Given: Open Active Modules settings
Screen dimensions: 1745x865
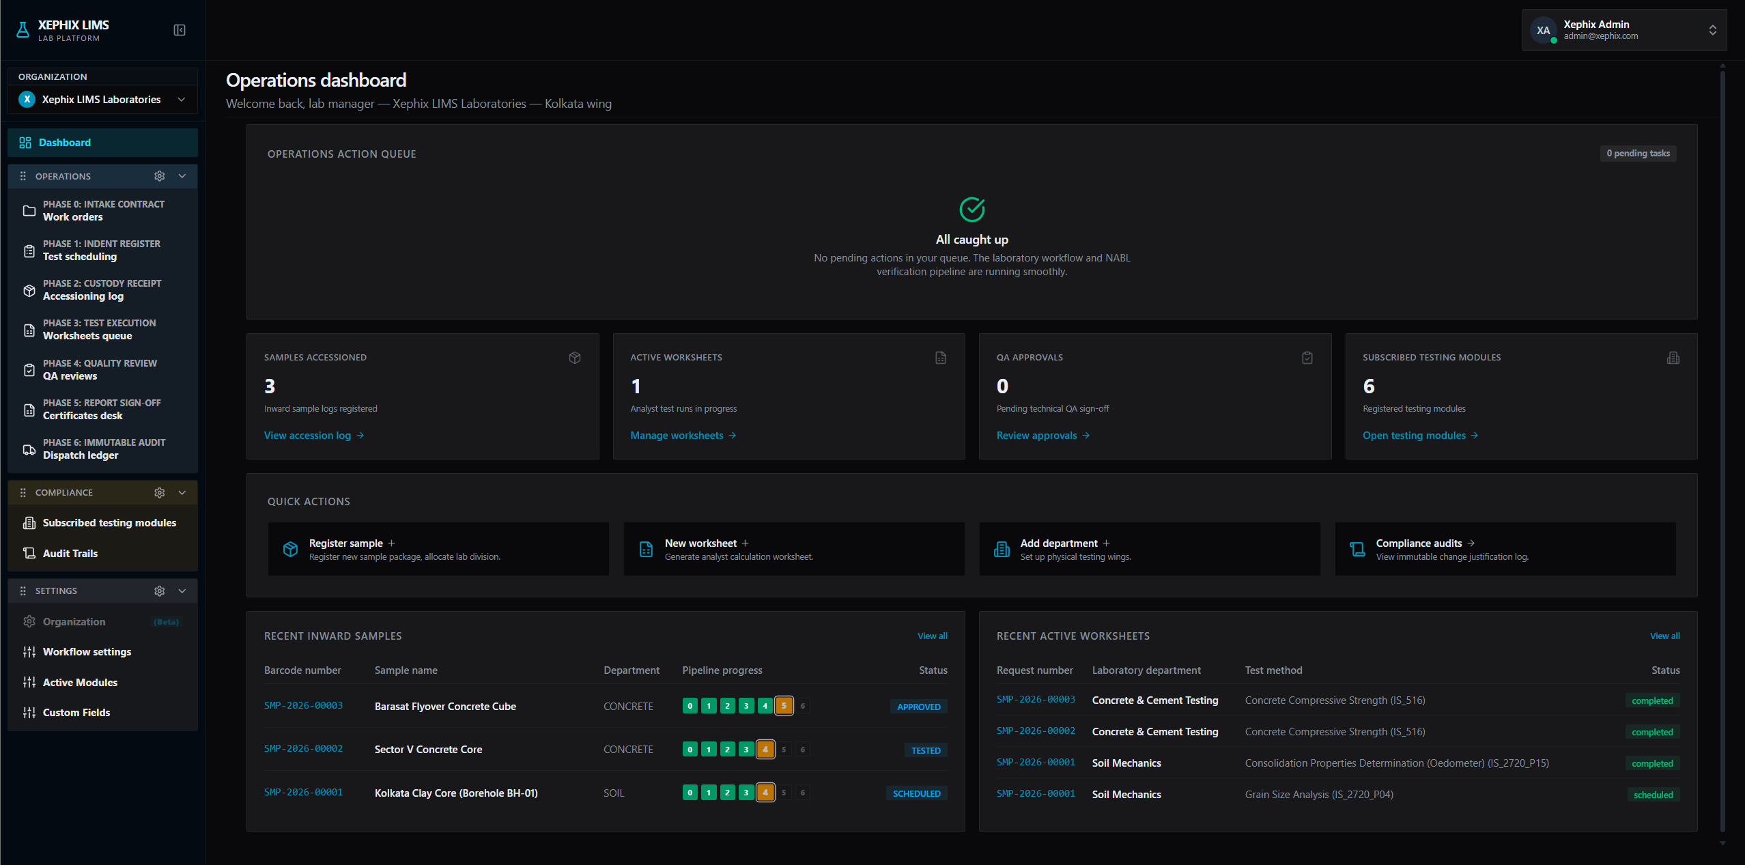Looking at the screenshot, I should pos(102,682).
